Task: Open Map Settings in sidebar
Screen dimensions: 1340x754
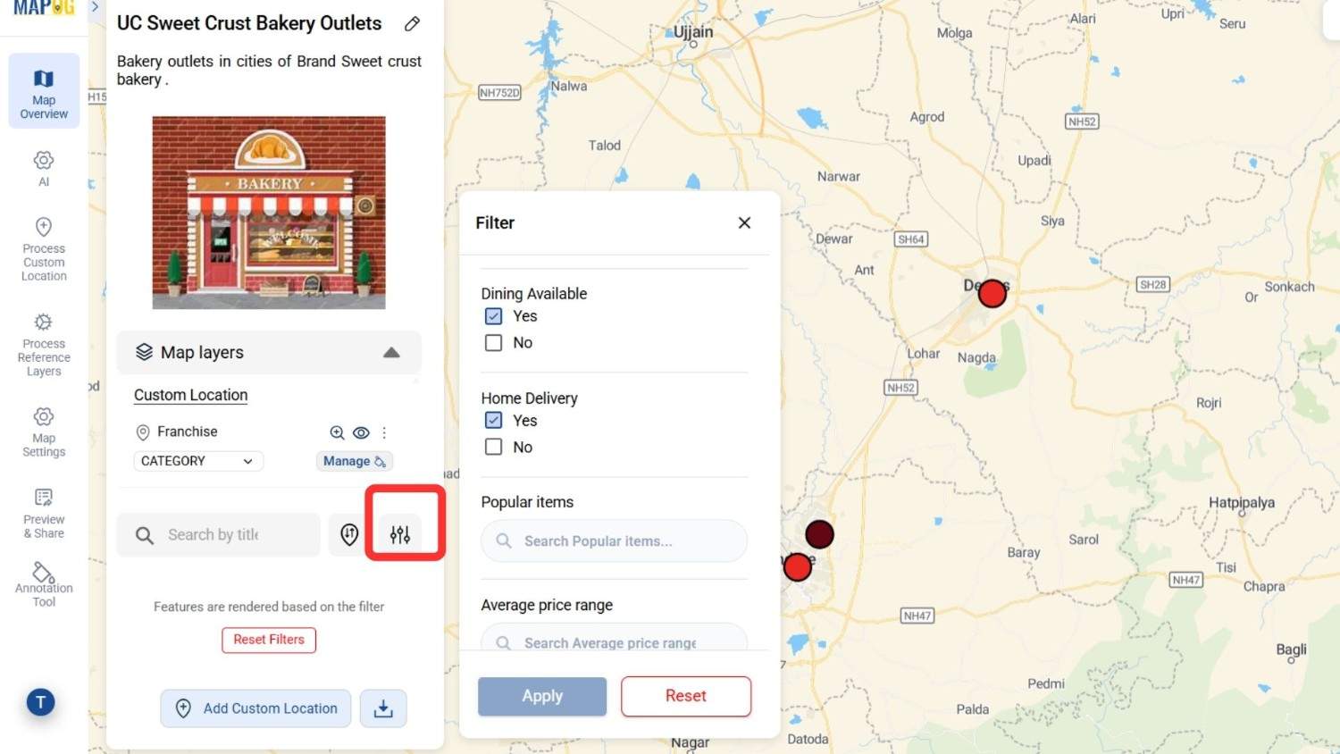Action: click(x=44, y=432)
